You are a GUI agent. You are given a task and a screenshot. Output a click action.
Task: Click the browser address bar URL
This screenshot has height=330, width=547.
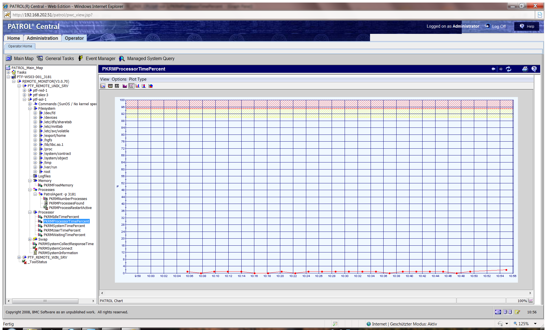[52, 15]
